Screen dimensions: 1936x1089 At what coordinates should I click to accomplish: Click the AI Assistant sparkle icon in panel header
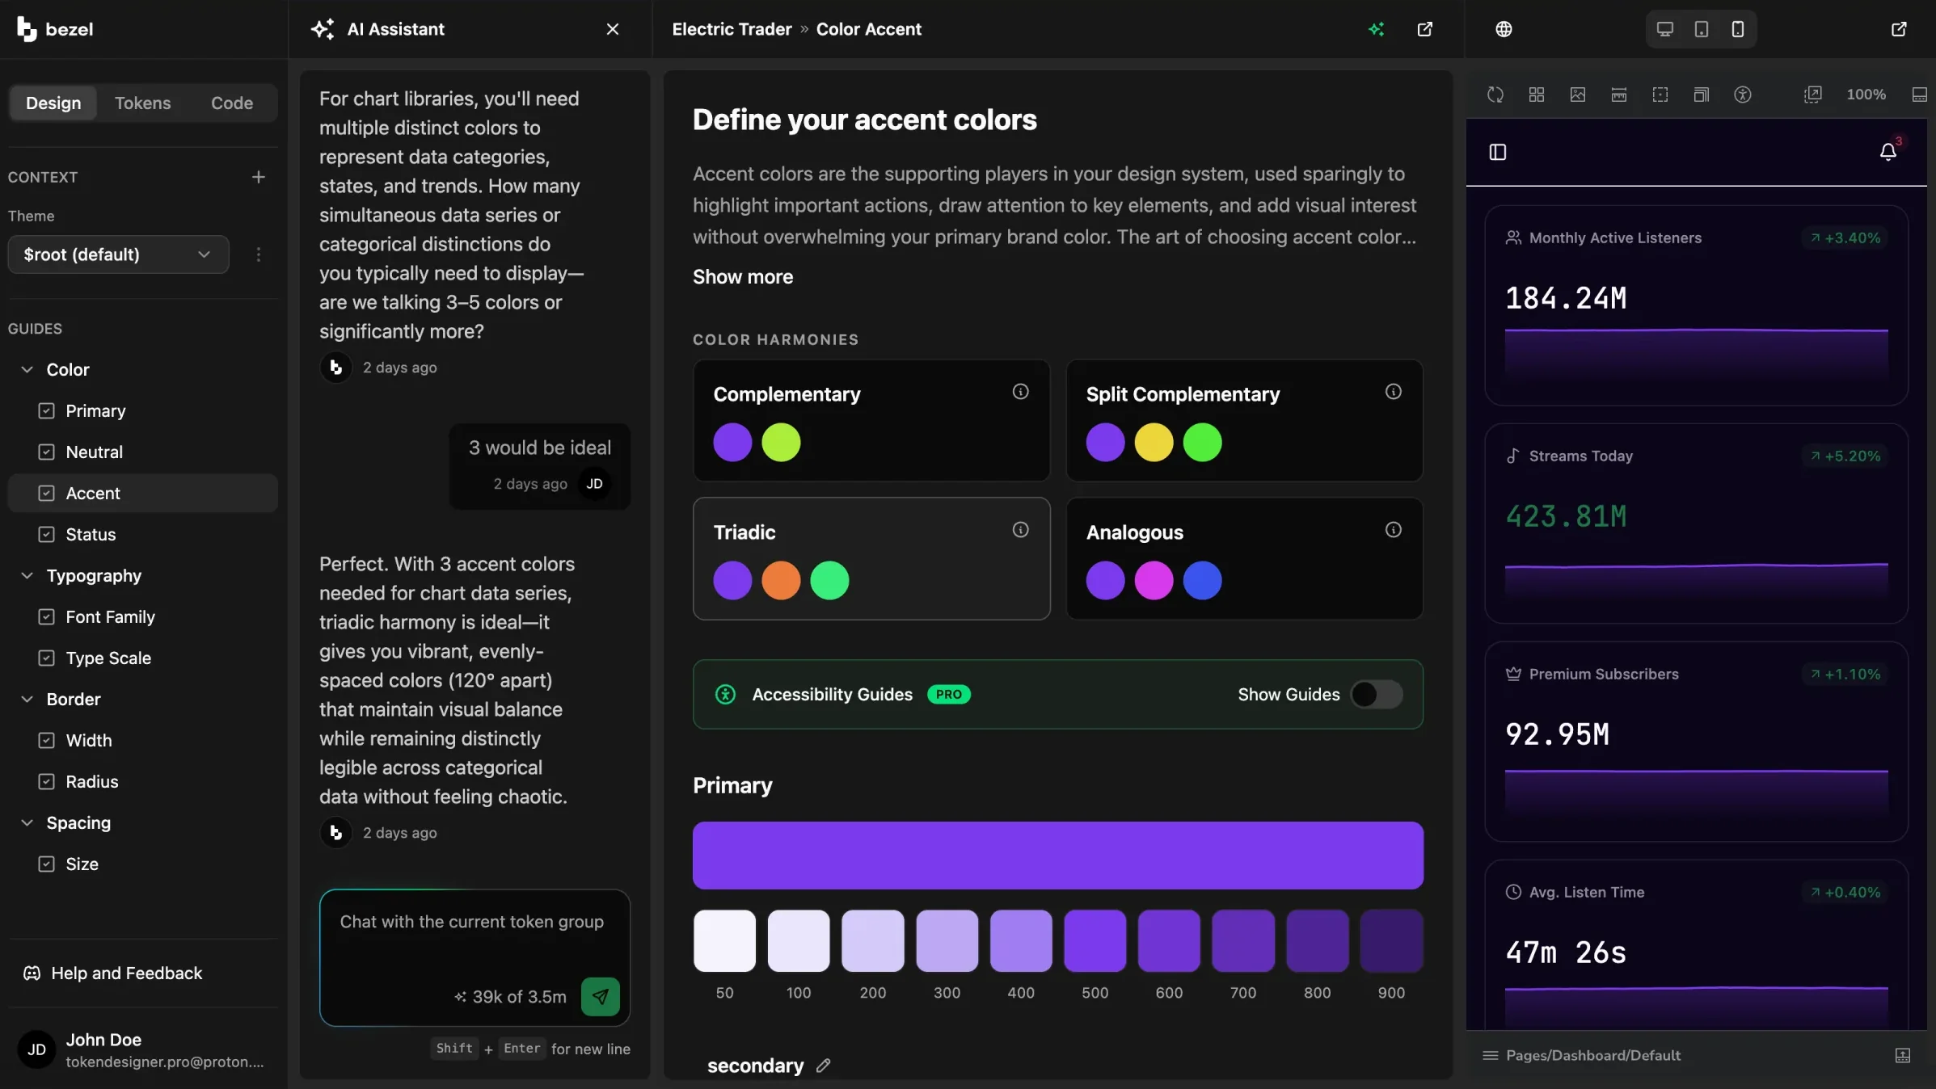(x=323, y=29)
